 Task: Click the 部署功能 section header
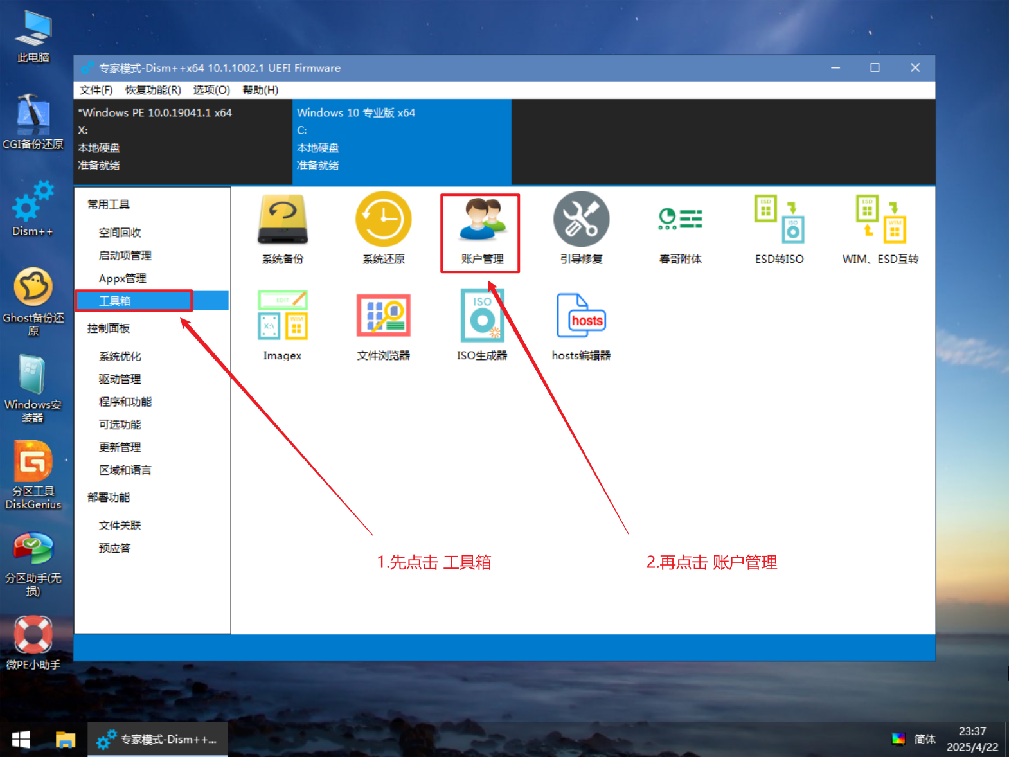(x=109, y=497)
